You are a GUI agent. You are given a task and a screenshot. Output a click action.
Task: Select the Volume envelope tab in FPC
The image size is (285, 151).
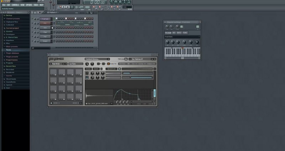[154, 93]
